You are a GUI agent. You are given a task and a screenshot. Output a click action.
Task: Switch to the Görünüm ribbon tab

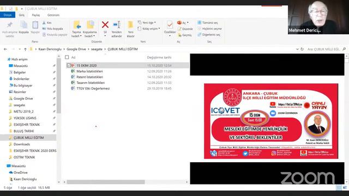pyautogui.click(x=53, y=15)
